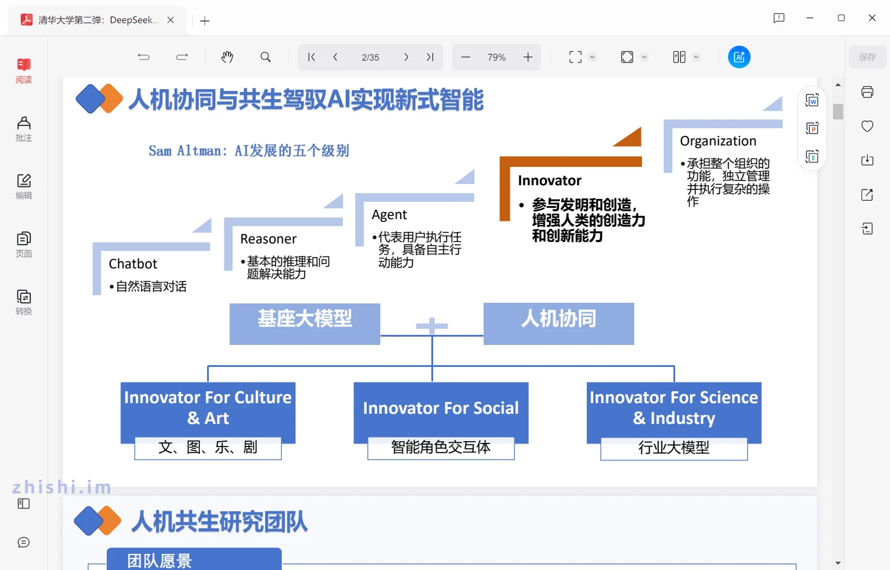Click the Sam Altman: AI发展的五个级别 subtitle

[249, 151]
